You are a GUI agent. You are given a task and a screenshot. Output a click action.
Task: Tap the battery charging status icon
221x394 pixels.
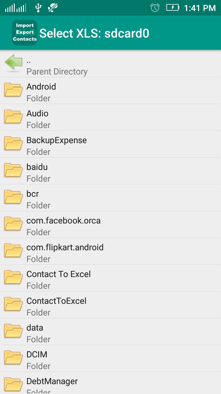(173, 8)
